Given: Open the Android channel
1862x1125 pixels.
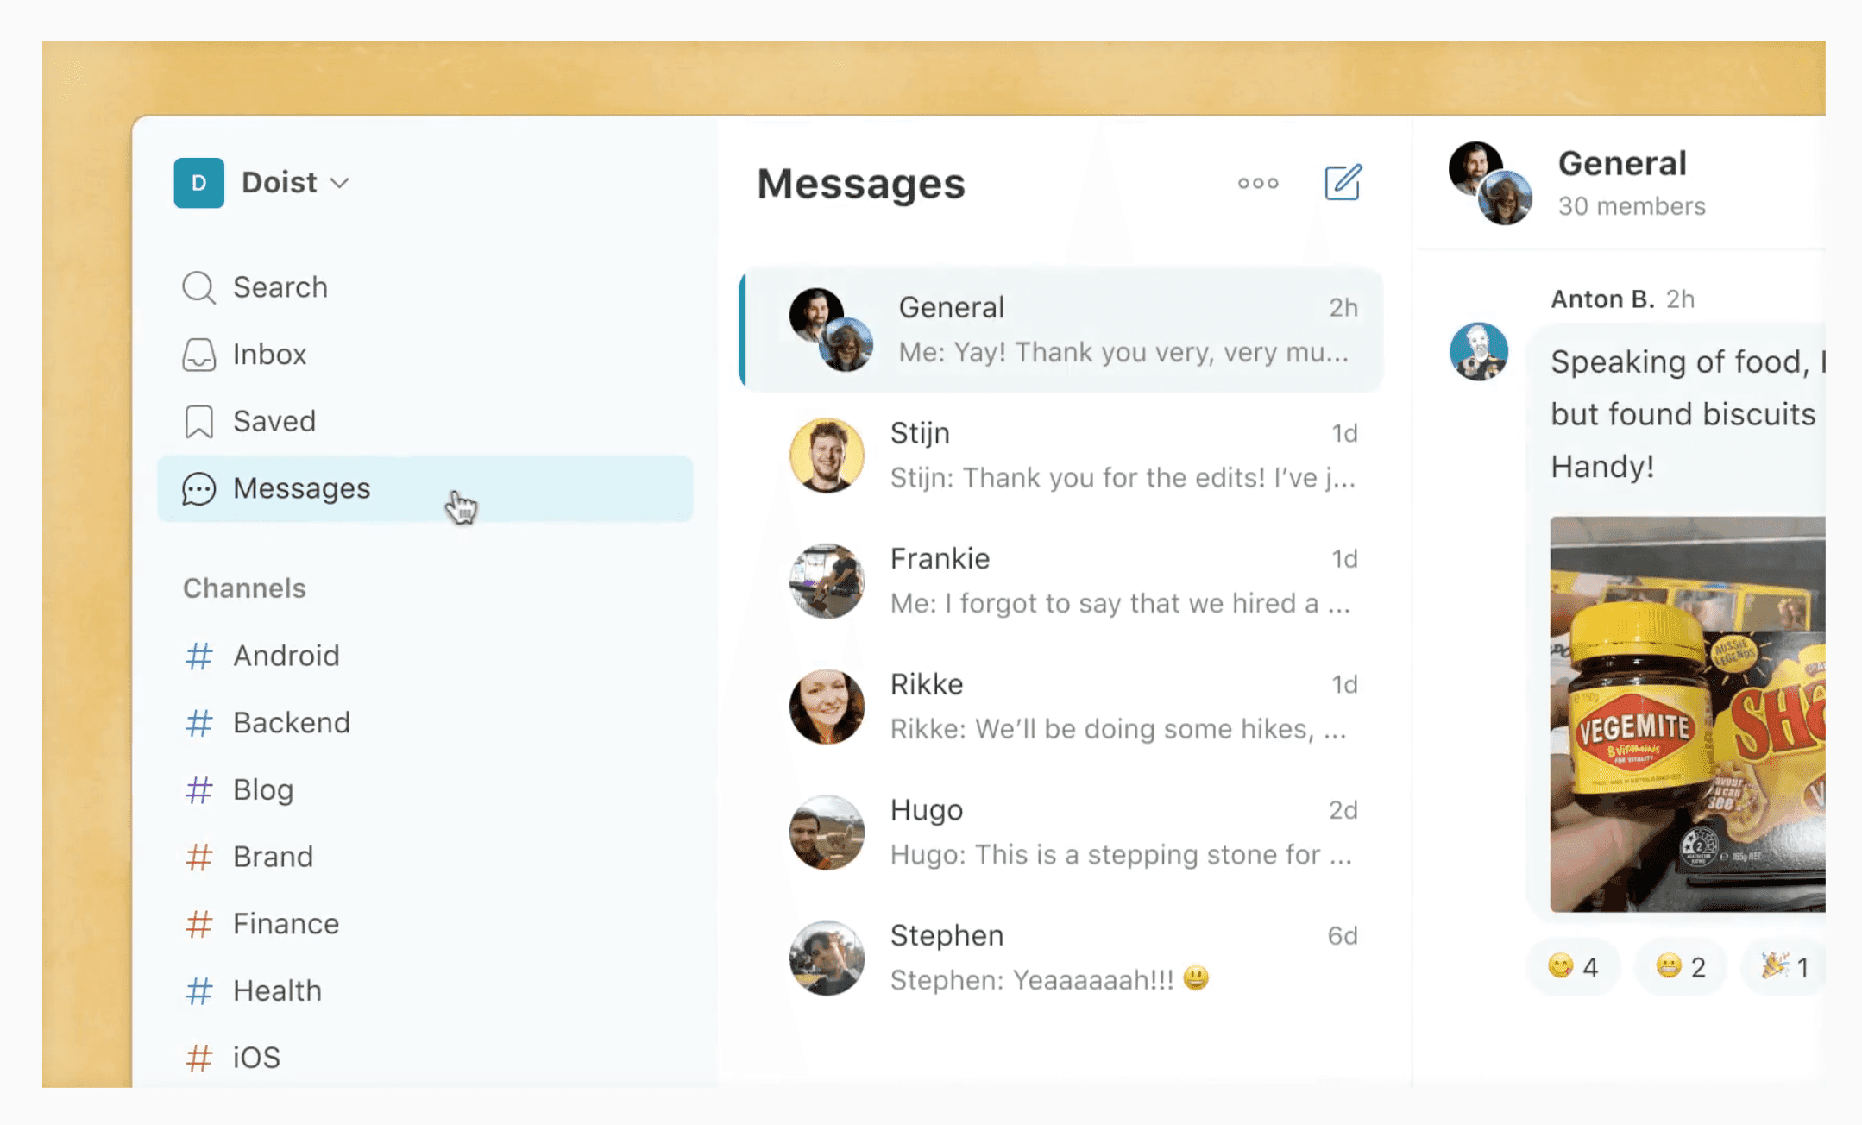Looking at the screenshot, I should click(425, 656).
